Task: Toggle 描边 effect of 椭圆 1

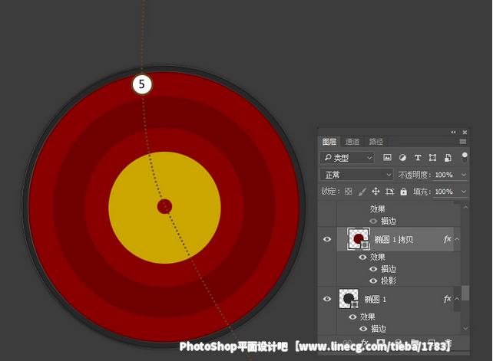Action: [363, 329]
